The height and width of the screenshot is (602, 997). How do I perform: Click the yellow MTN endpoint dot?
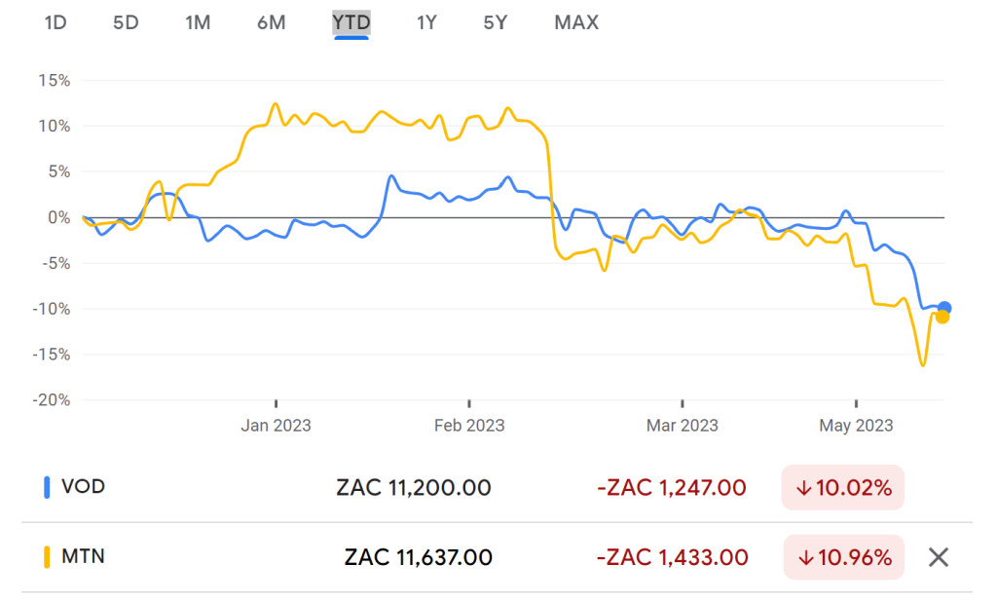pyautogui.click(x=942, y=317)
